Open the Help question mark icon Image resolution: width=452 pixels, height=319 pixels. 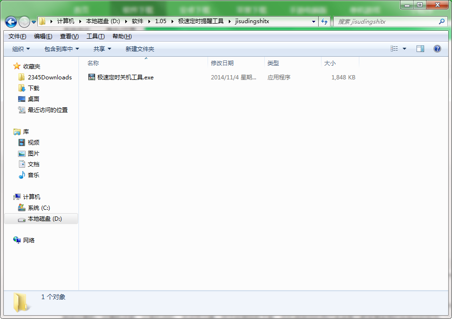[x=437, y=49]
